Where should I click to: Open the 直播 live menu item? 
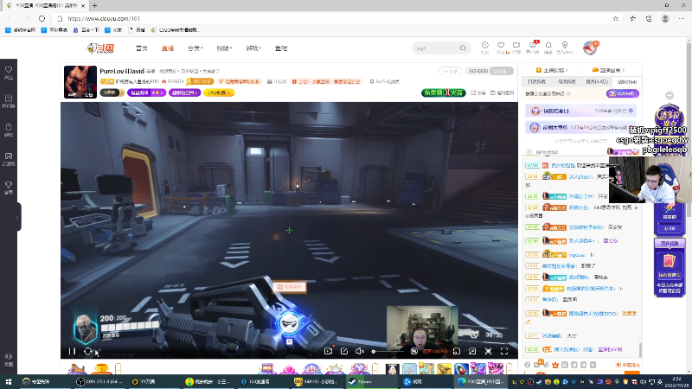[x=168, y=48]
